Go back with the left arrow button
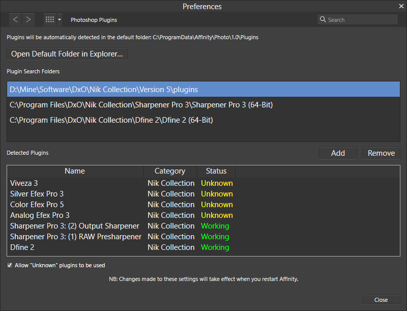Viewport: 407px width, 311px height. [15, 20]
